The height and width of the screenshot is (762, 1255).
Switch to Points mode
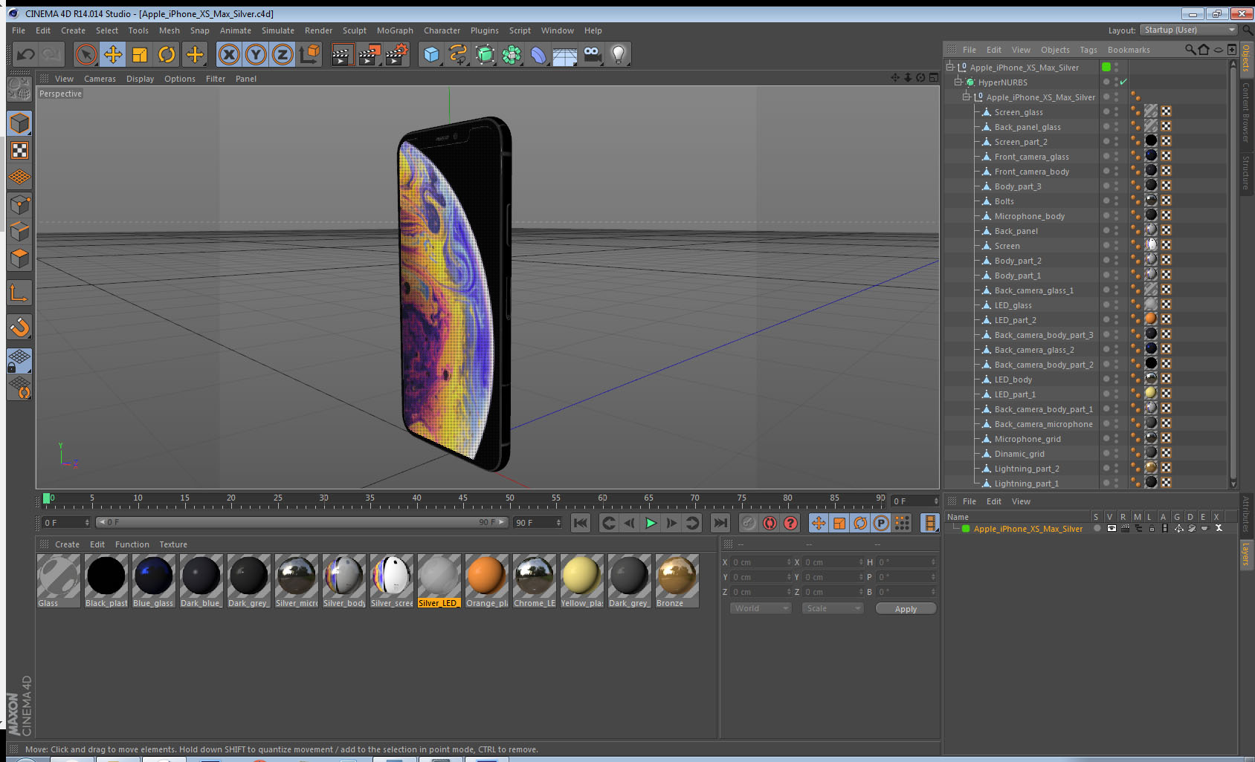tap(20, 204)
